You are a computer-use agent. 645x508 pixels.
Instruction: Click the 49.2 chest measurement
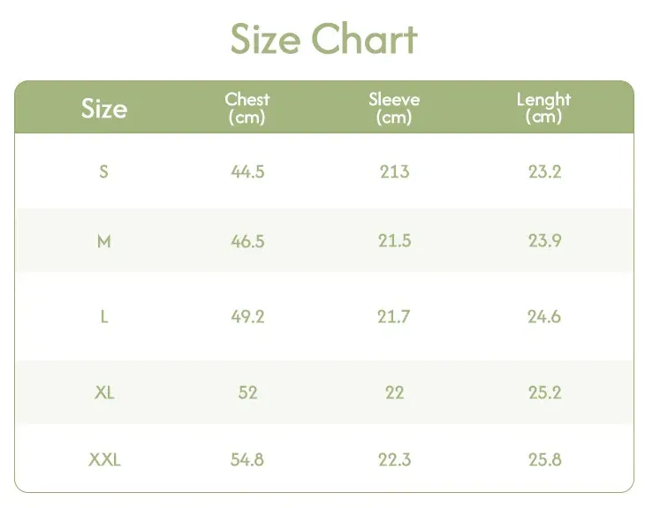coord(247,316)
